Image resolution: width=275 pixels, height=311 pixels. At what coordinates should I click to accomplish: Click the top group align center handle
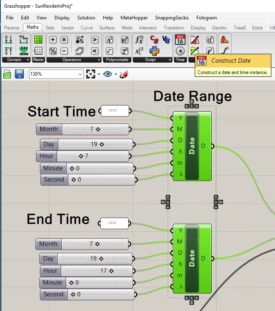tap(192, 106)
